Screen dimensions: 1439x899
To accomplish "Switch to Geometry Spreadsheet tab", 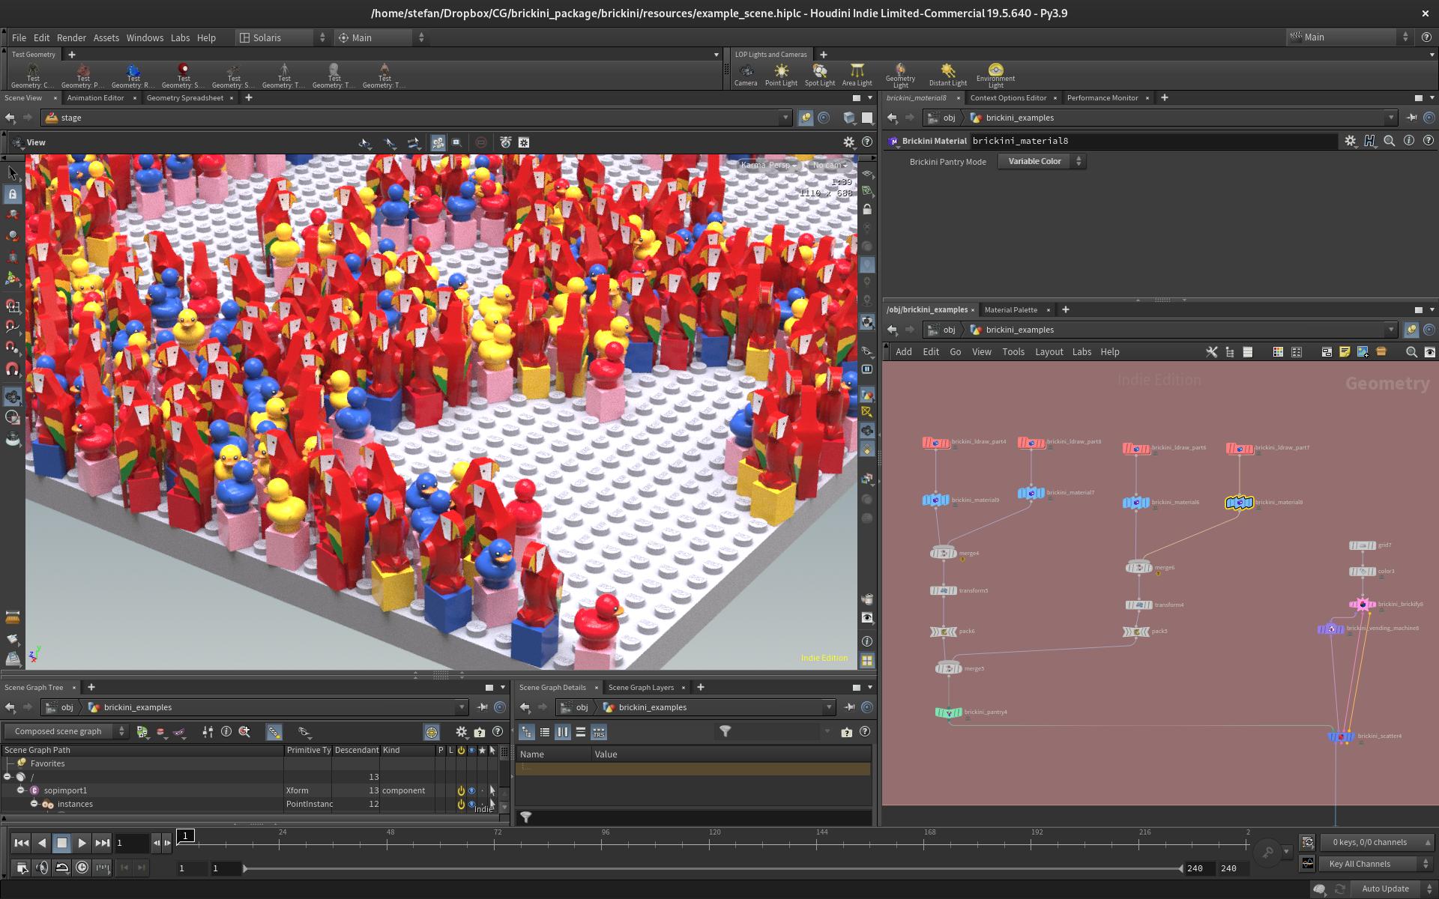I will [185, 98].
